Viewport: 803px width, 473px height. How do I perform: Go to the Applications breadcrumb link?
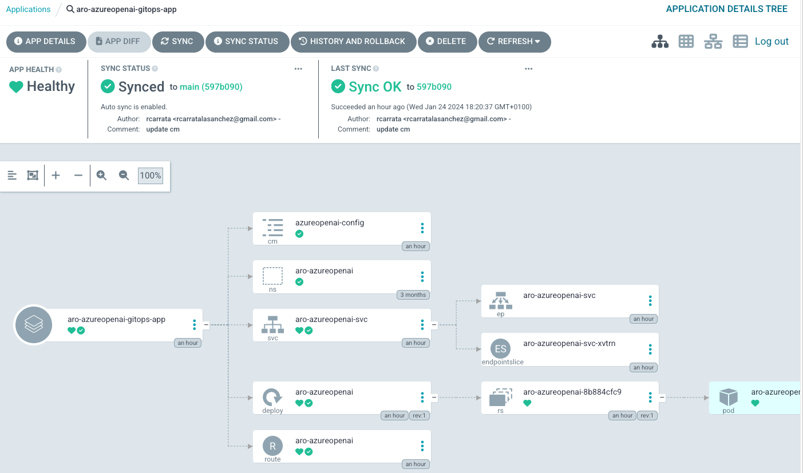click(28, 9)
